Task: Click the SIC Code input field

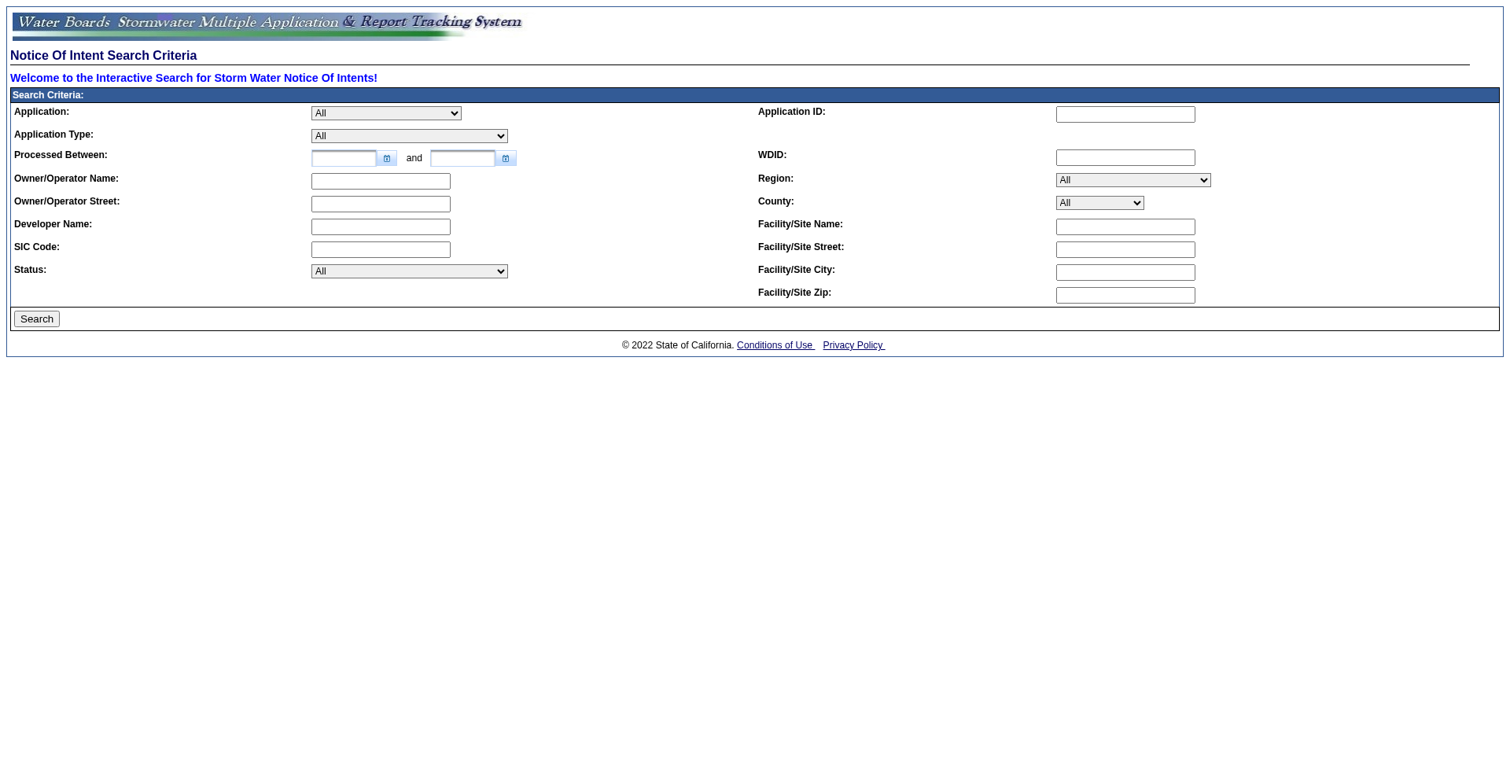Action: tap(381, 250)
